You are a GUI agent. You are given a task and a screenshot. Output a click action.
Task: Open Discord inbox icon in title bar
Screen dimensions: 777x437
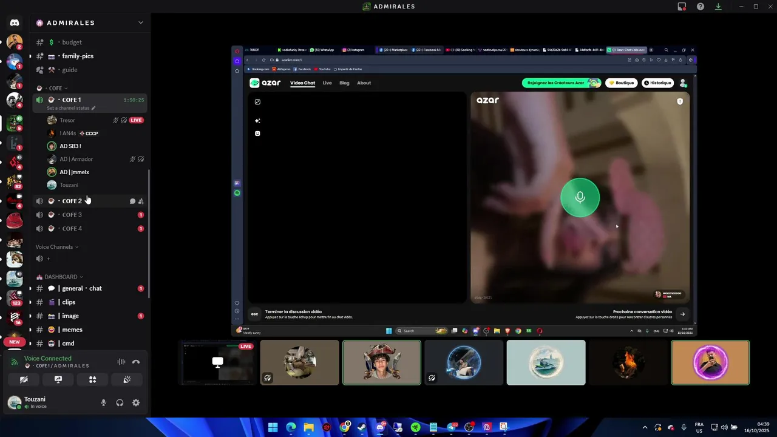point(682,7)
